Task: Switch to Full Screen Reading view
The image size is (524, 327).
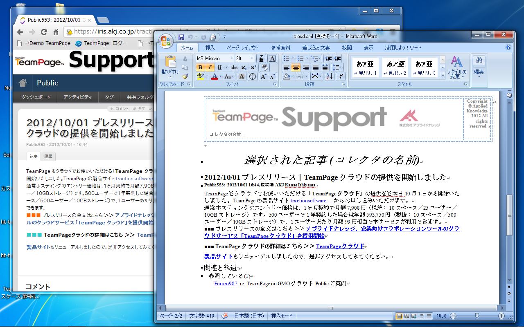Action: point(407,316)
